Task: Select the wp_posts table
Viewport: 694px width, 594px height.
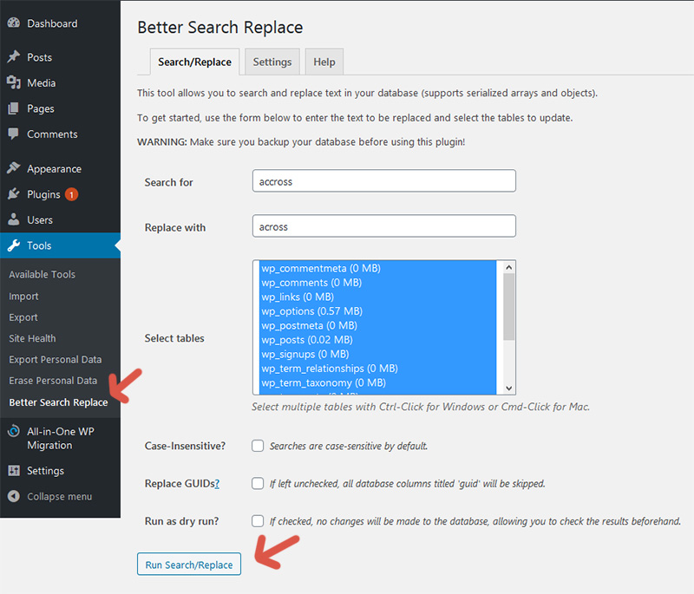Action: coord(377,340)
